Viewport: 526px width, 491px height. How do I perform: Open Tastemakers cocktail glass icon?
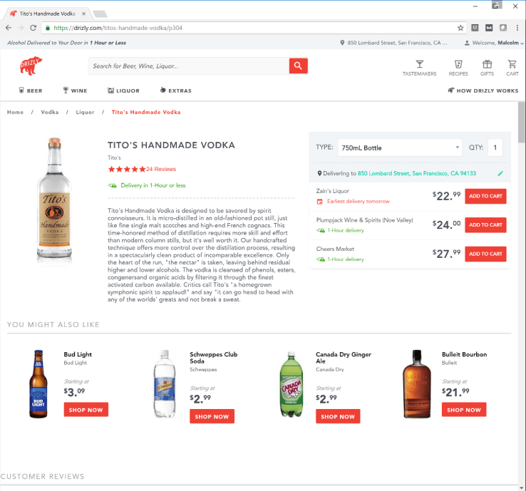[419, 64]
